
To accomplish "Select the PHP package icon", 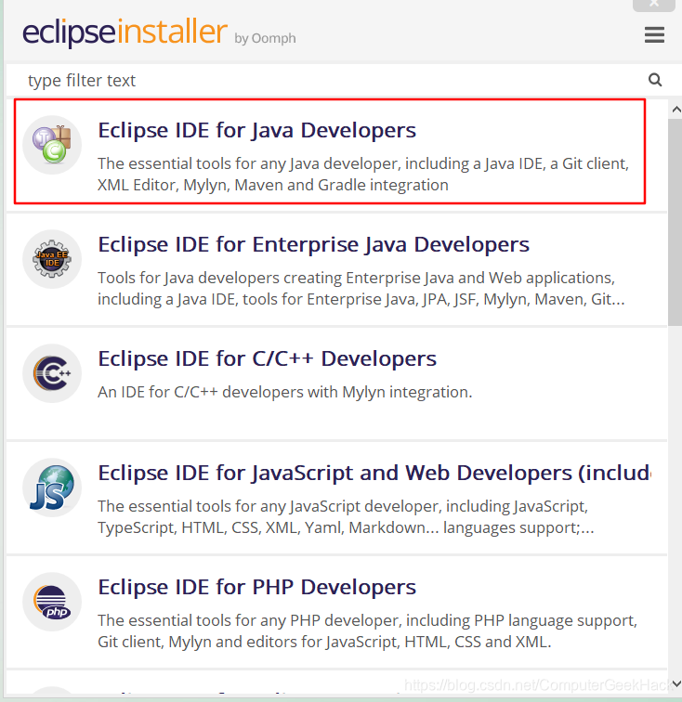I will 52,602.
